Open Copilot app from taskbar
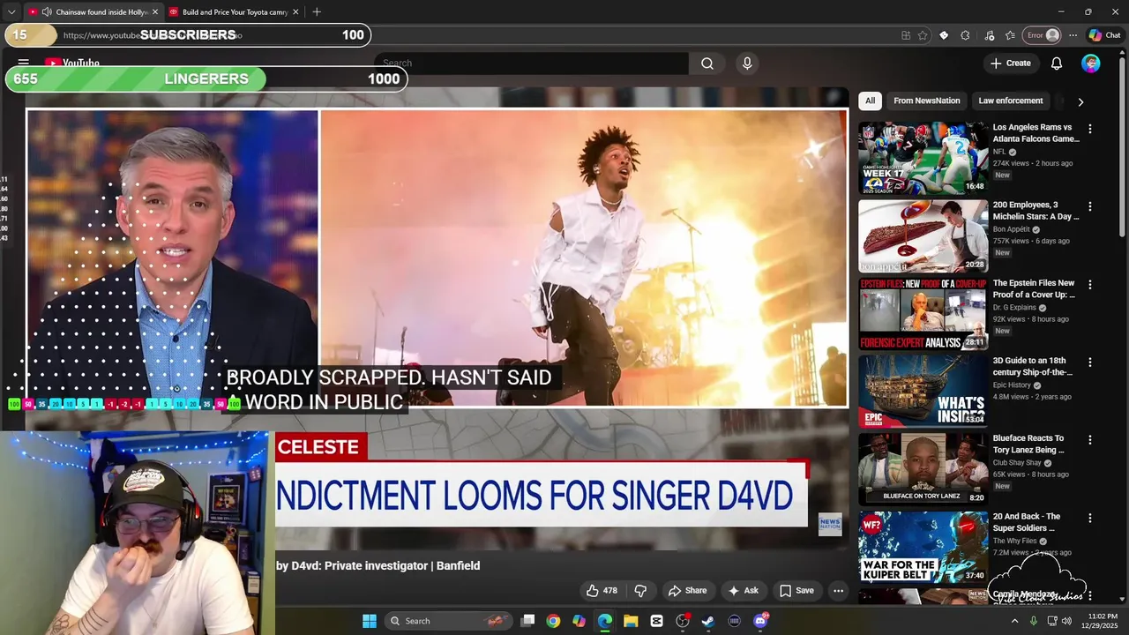This screenshot has height=635, width=1129. coord(579,621)
